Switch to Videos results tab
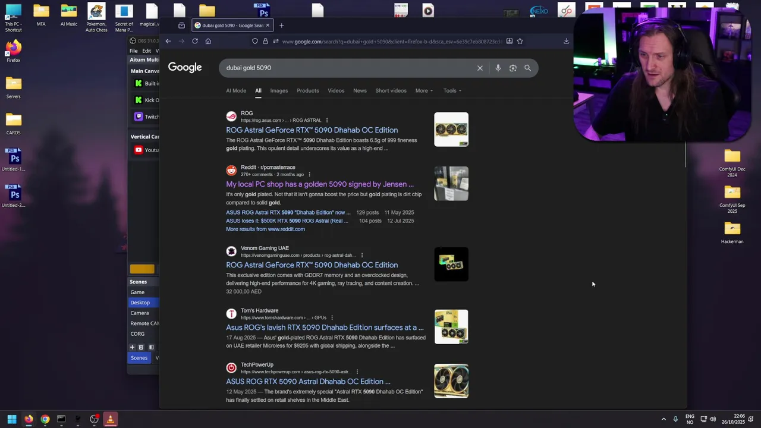 (336, 90)
